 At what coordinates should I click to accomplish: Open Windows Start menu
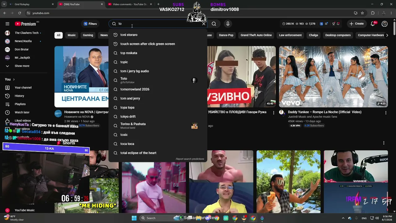click(x=134, y=218)
